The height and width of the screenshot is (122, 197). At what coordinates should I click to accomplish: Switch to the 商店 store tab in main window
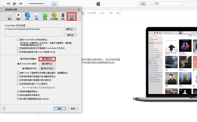[x=118, y=13]
